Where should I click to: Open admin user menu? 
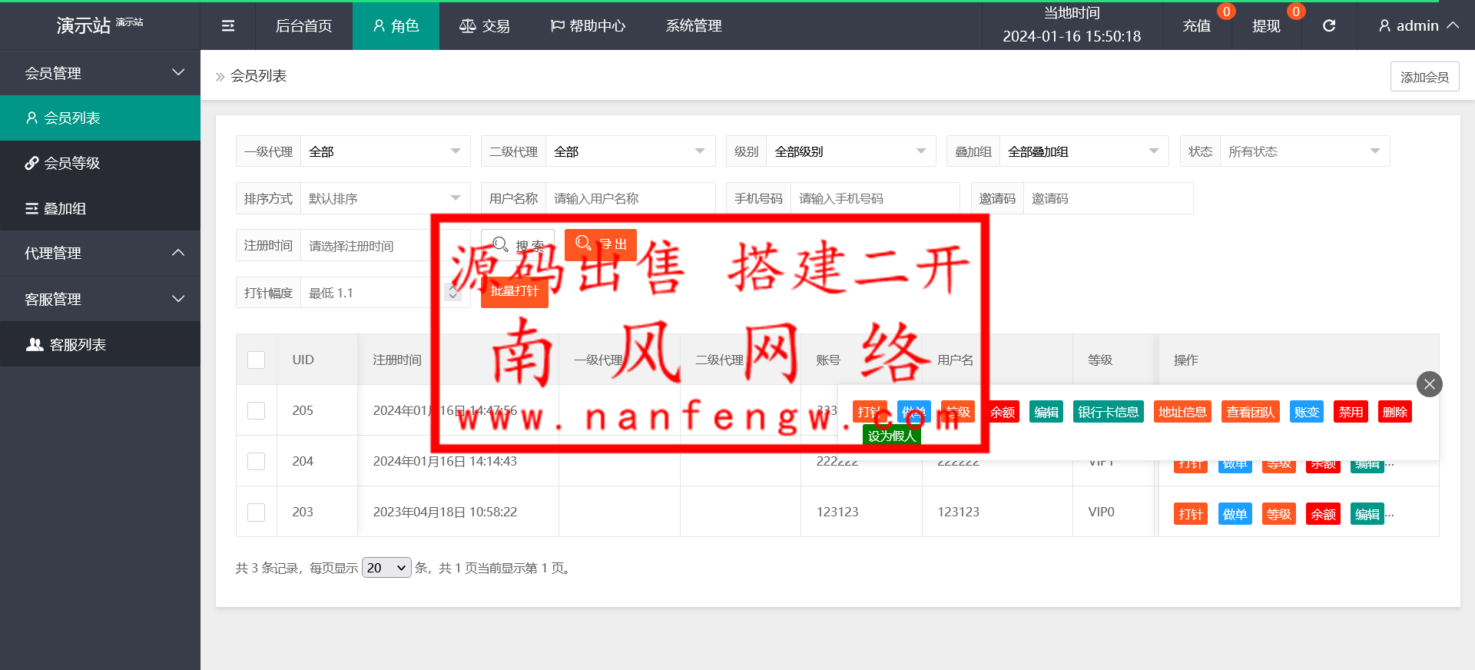click(x=1418, y=26)
